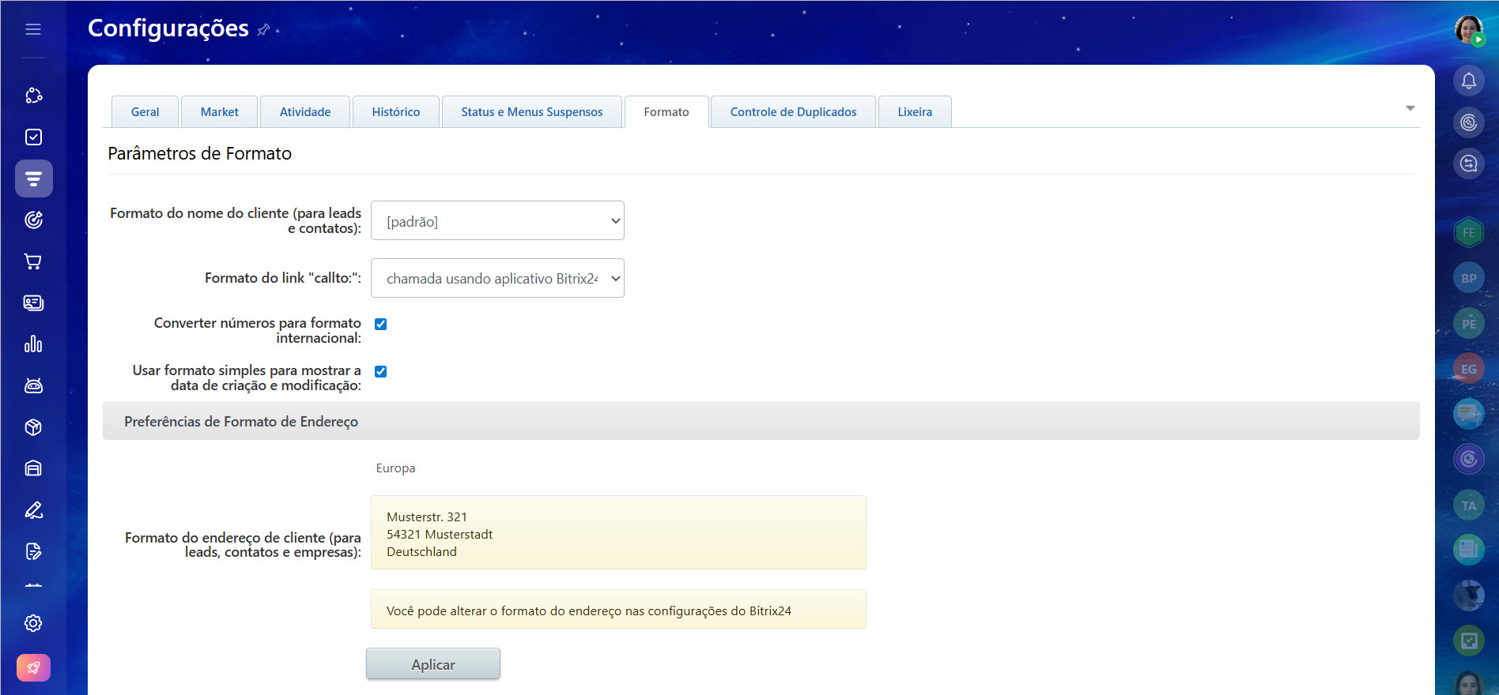Switch to the Geral tab
This screenshot has height=695, width=1499.
145,112
